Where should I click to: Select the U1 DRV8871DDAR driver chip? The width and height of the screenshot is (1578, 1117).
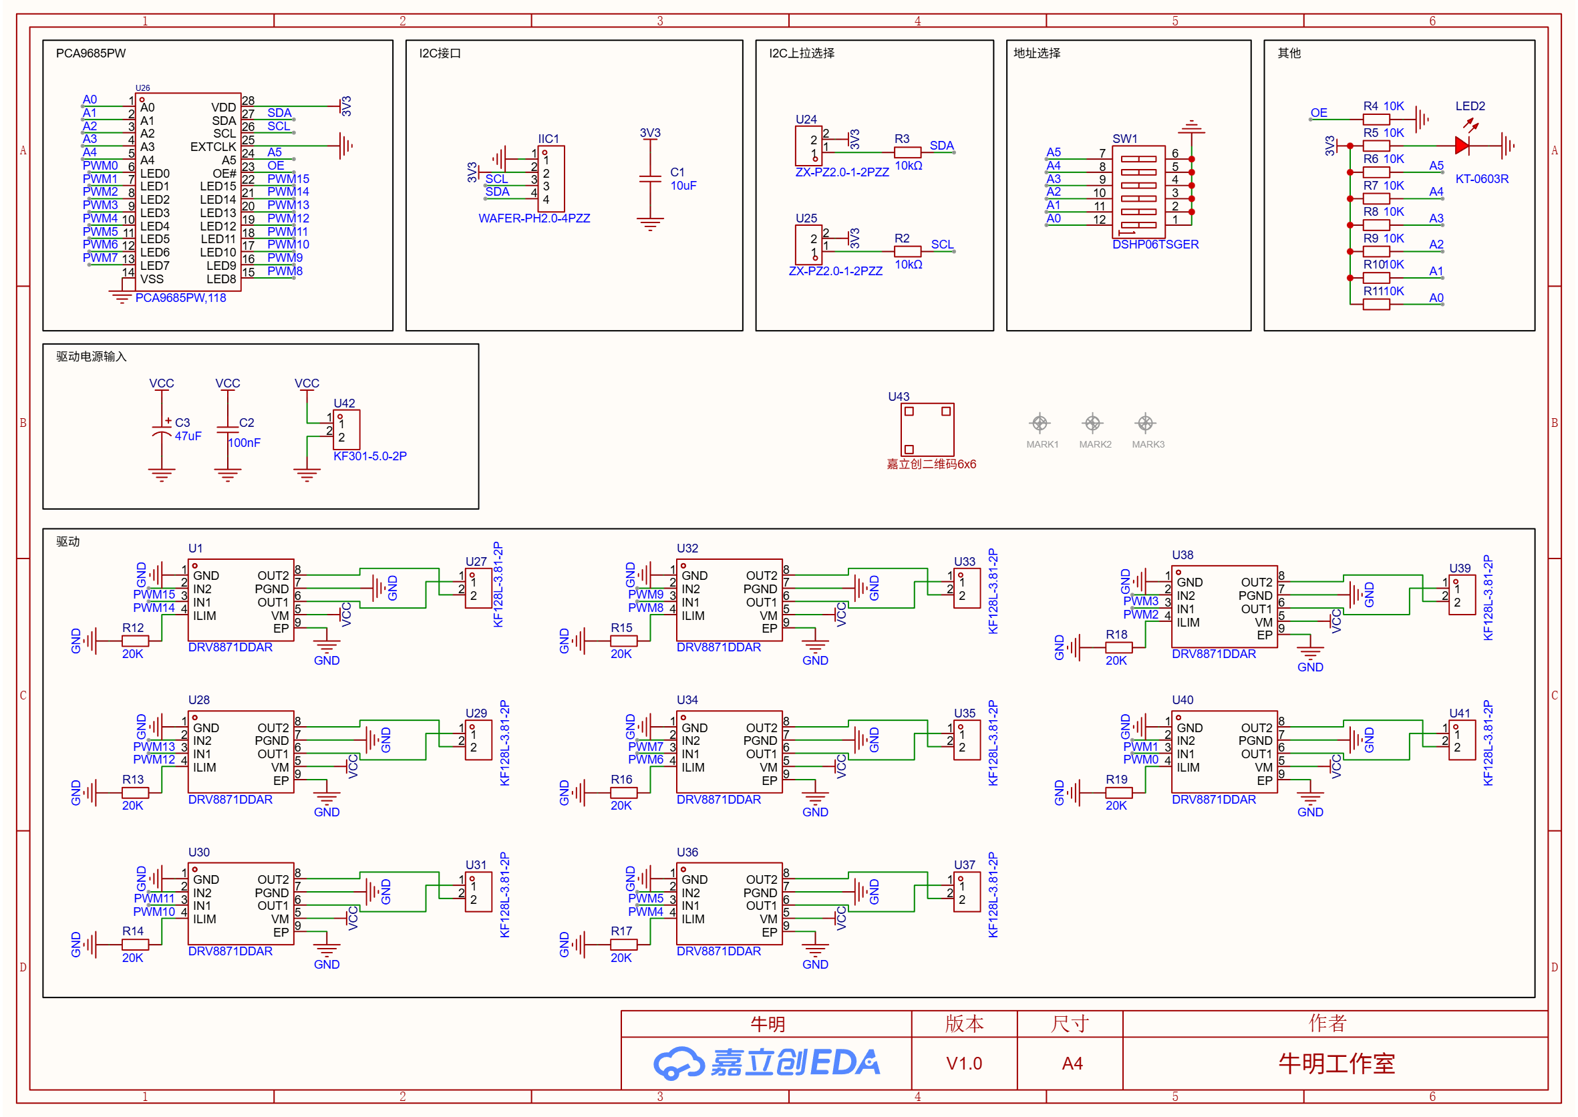(x=241, y=601)
